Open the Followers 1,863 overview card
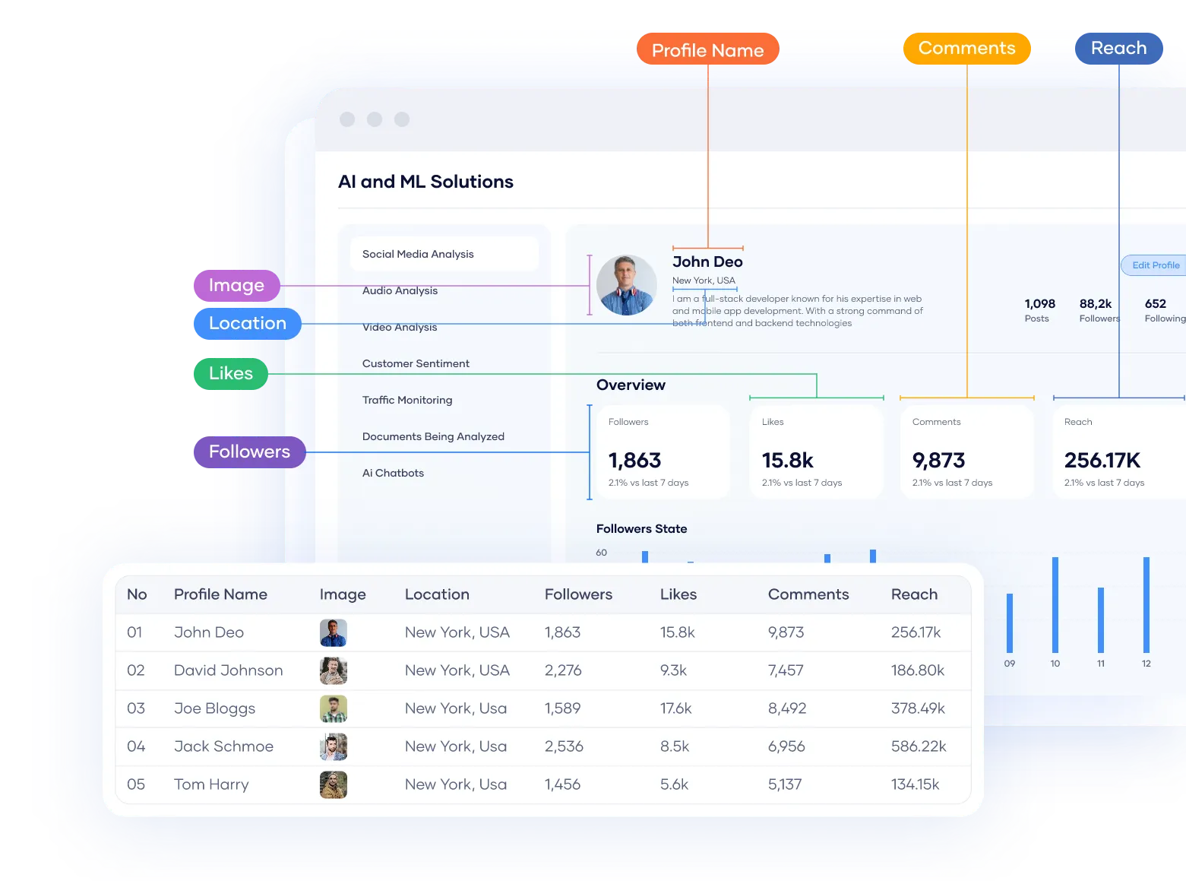This screenshot has height=881, width=1186. [663, 452]
